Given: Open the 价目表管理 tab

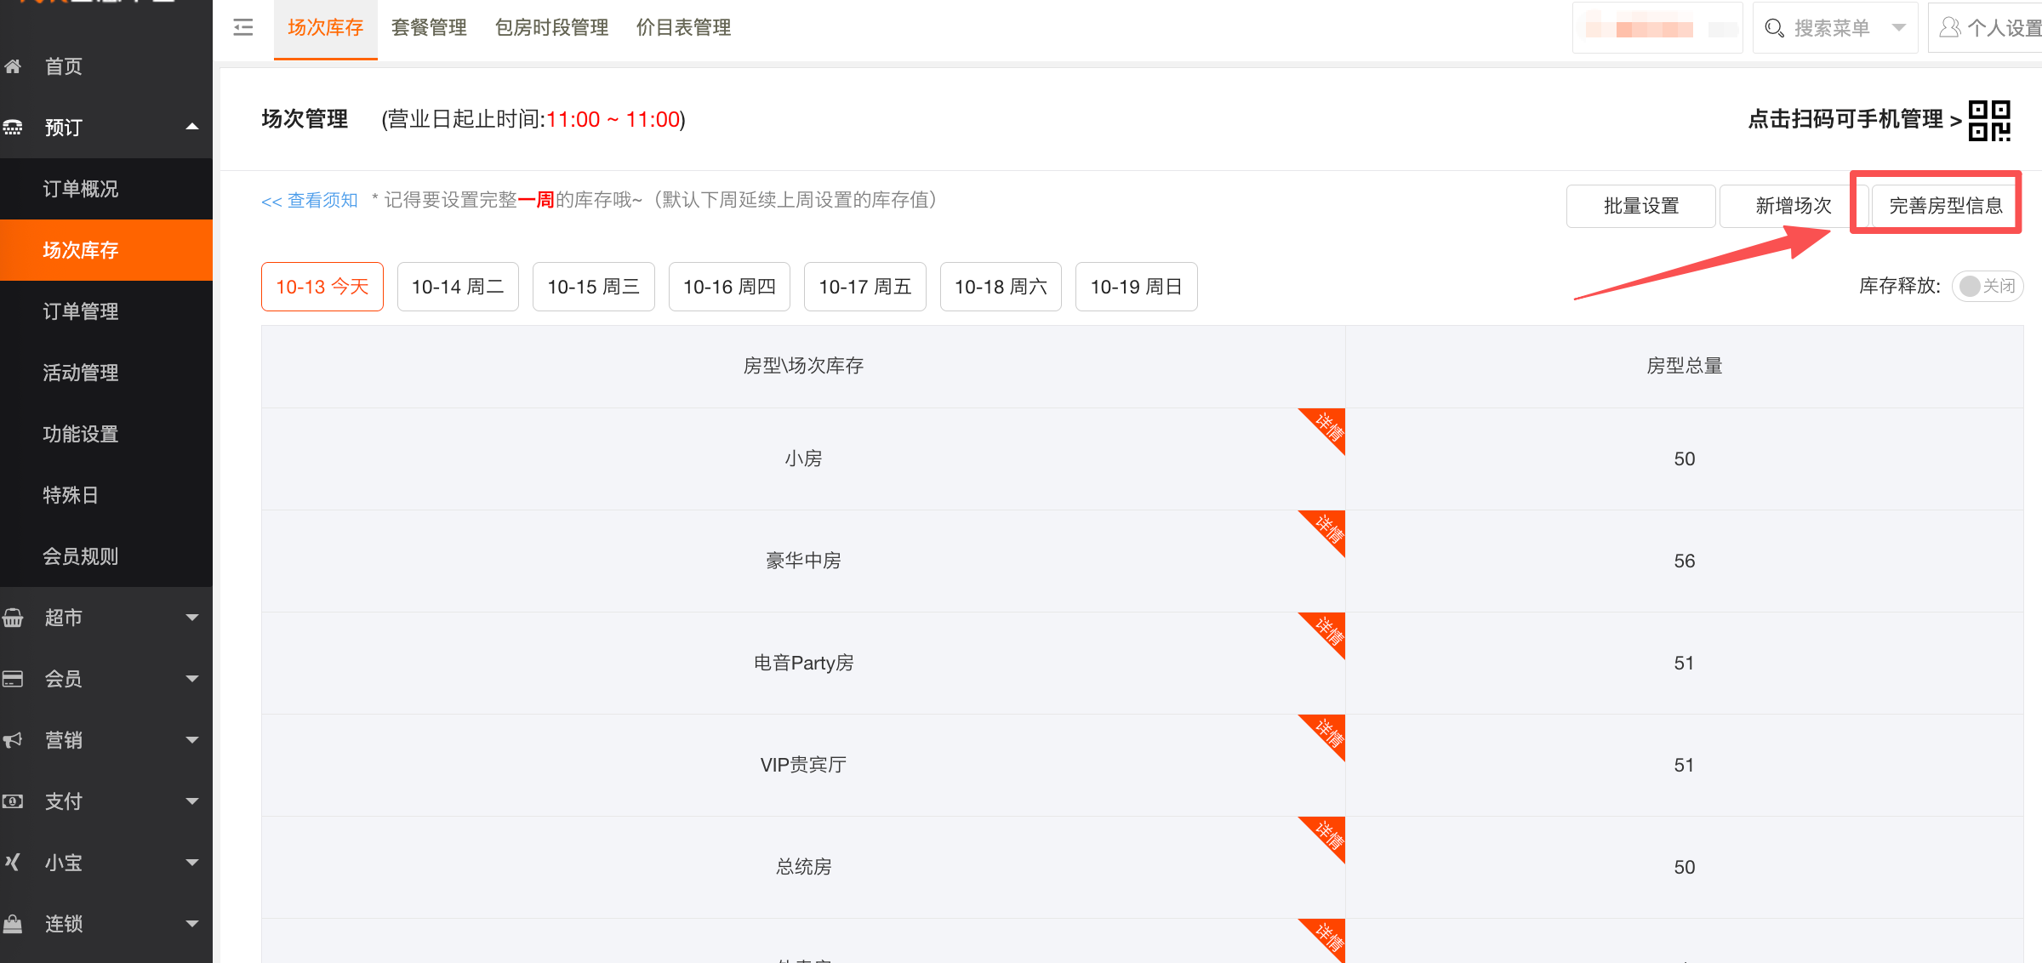Looking at the screenshot, I should [683, 28].
